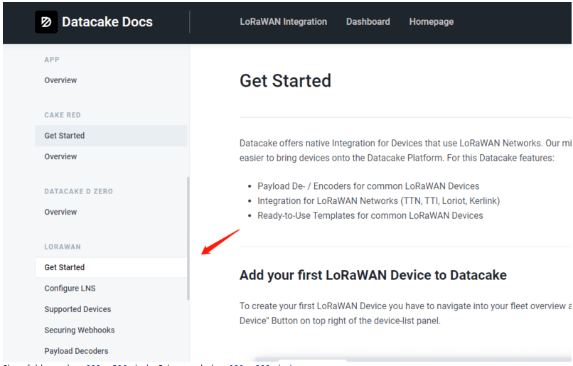Click the sidebar vertical scrollbar
The height and width of the screenshot is (366, 573).
click(188, 238)
